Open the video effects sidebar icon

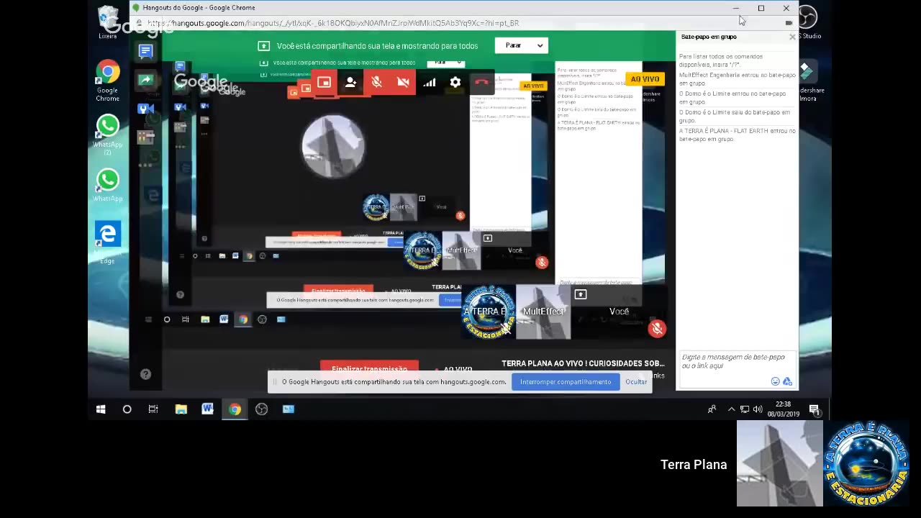coord(145,109)
